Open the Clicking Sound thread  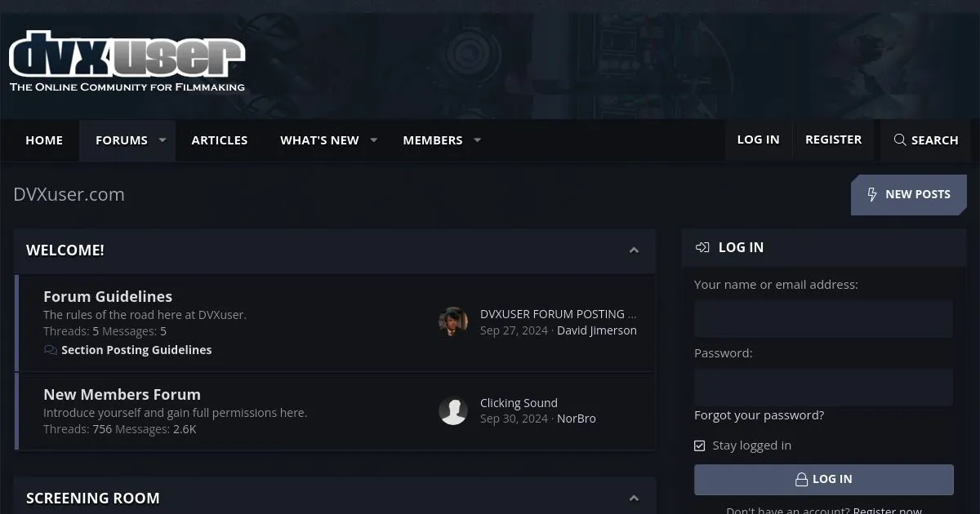coord(519,403)
